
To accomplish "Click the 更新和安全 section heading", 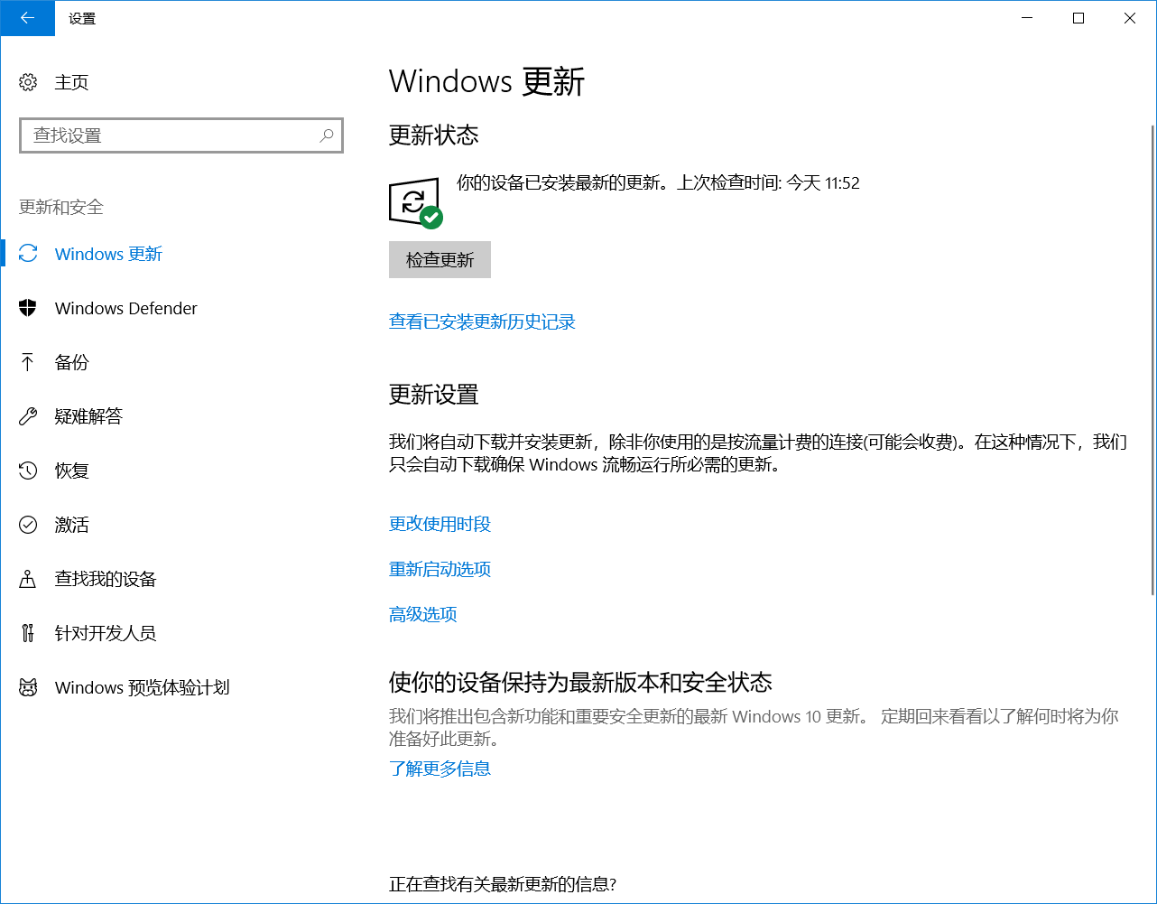I will tap(61, 207).
